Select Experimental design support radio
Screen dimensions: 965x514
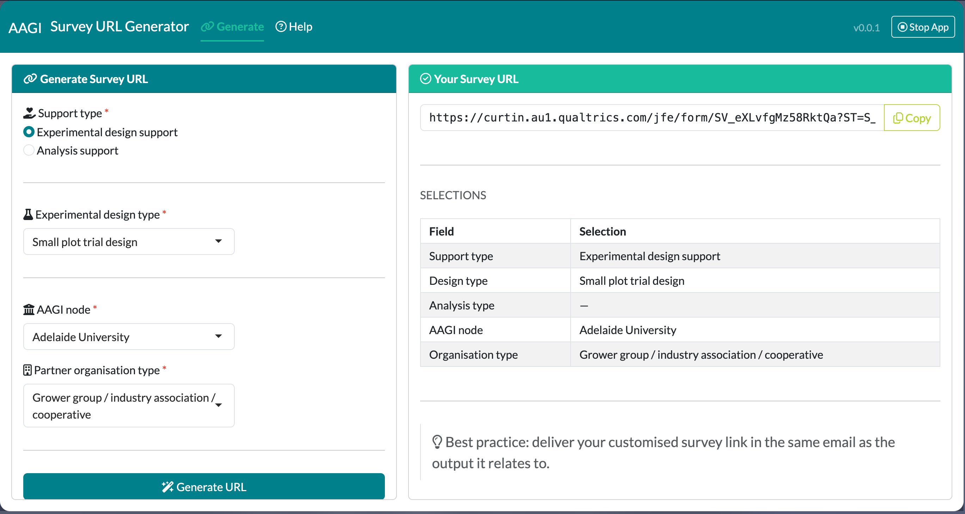click(x=29, y=132)
